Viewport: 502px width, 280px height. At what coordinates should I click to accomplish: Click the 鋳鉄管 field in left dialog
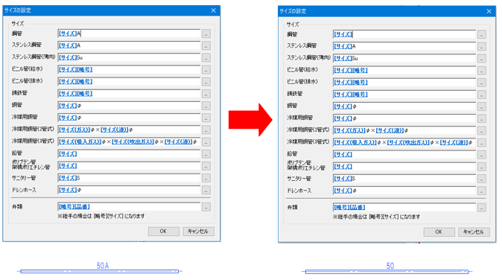pos(129,94)
